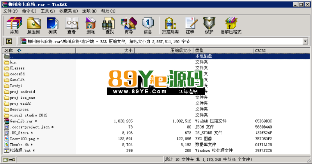
Task: Select the visual studio 2012 folder
Action: [26, 115]
